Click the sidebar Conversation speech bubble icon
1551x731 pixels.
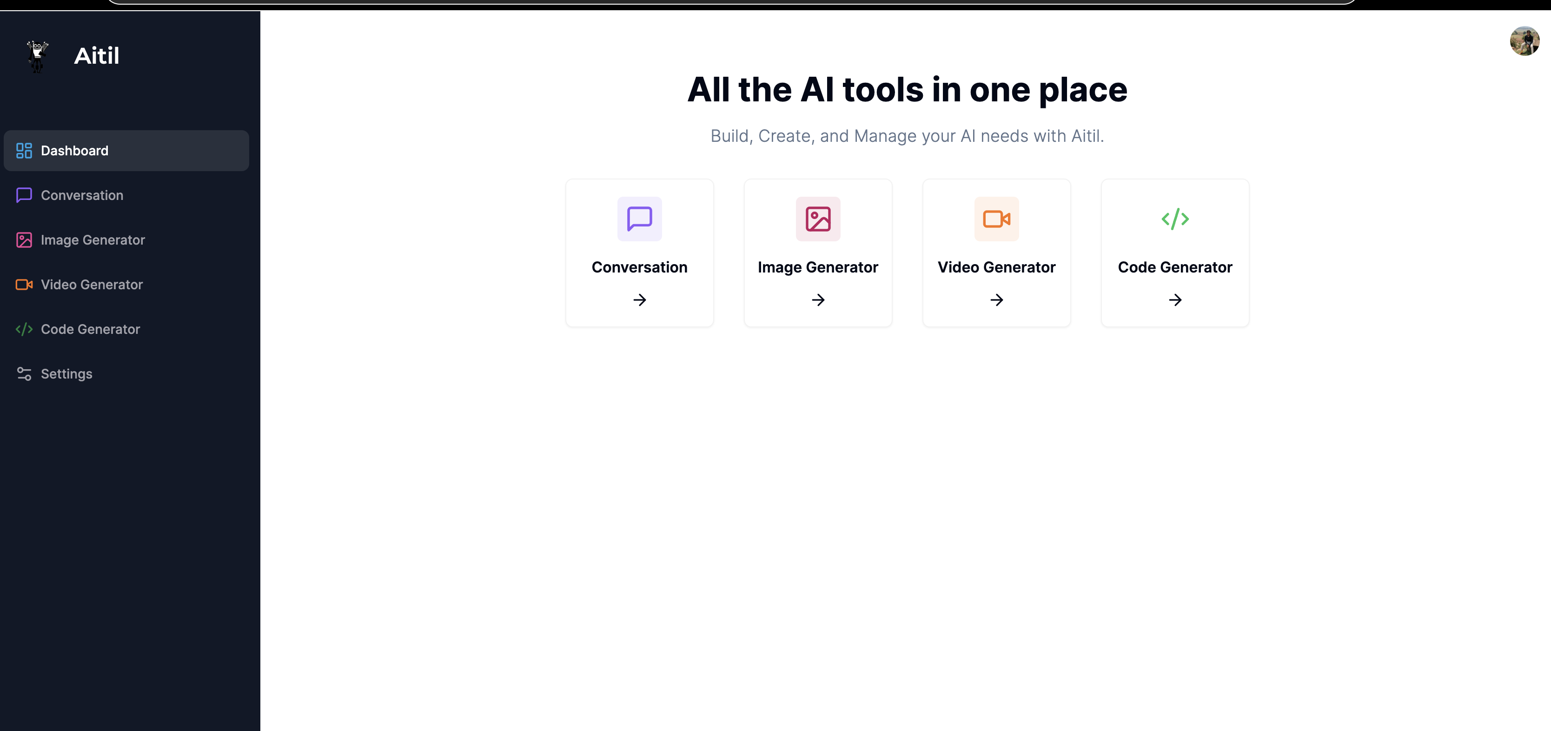click(24, 195)
